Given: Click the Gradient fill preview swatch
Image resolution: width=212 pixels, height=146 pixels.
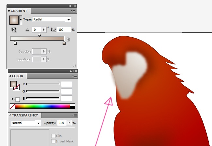Looking at the screenshot, I should [x=14, y=20].
